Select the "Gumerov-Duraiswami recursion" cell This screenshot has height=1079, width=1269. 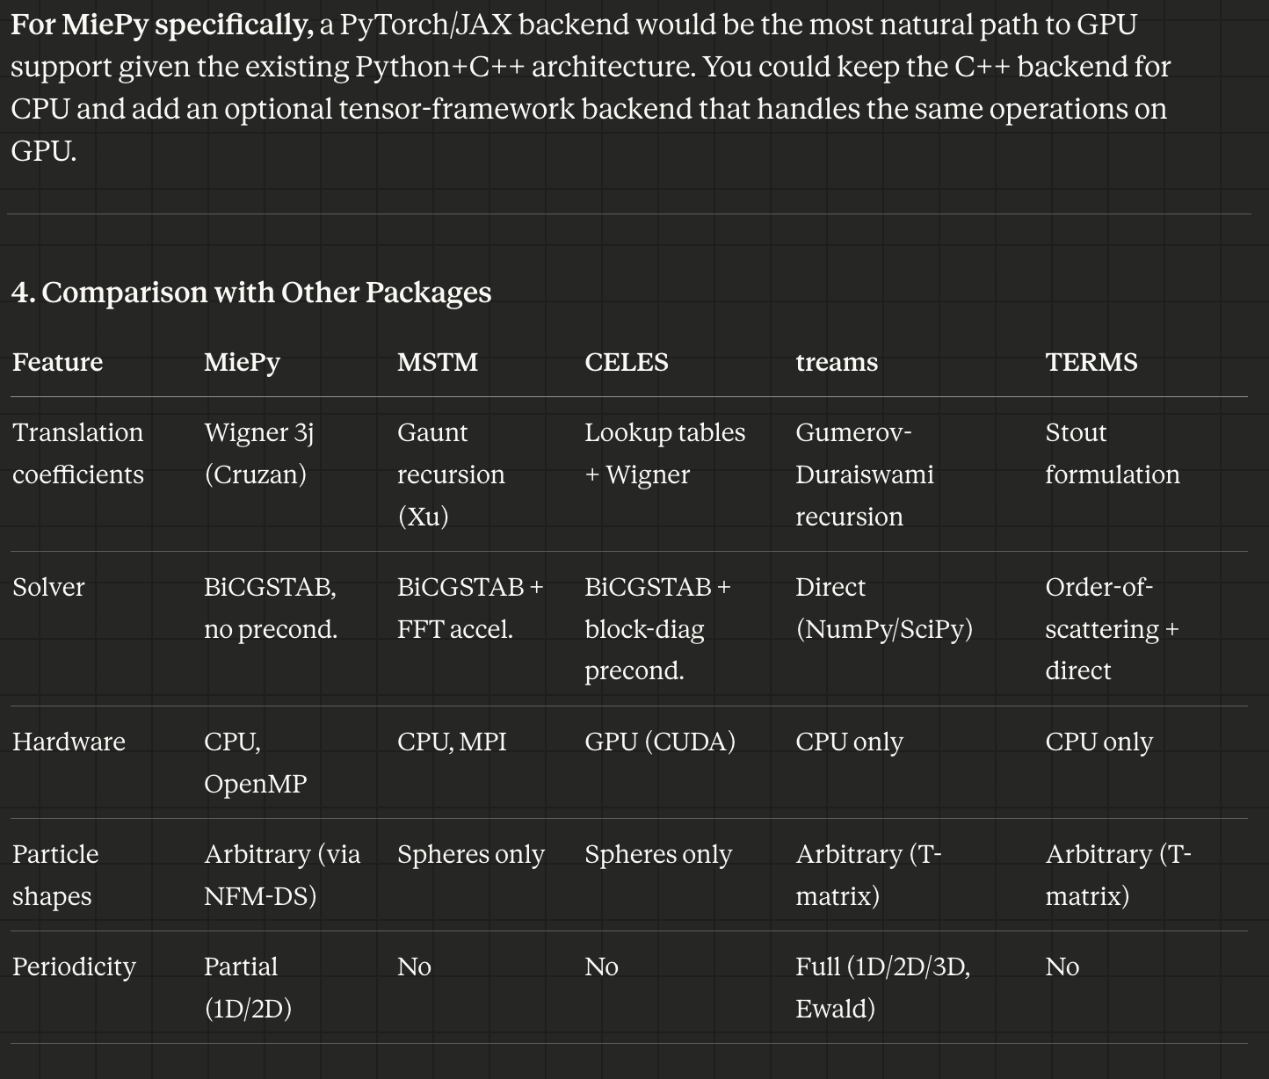tap(865, 474)
